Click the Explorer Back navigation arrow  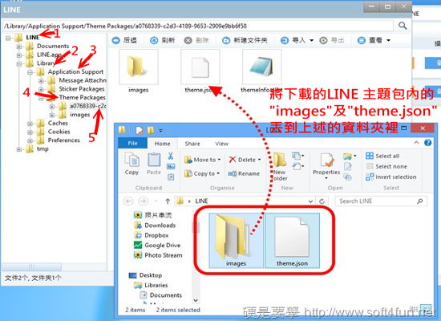[x=128, y=201]
